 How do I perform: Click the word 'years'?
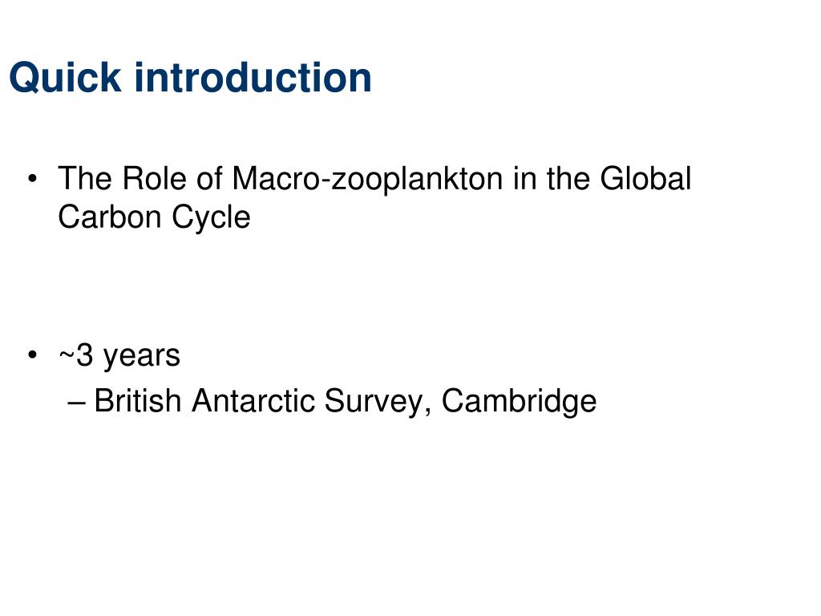[142, 357]
